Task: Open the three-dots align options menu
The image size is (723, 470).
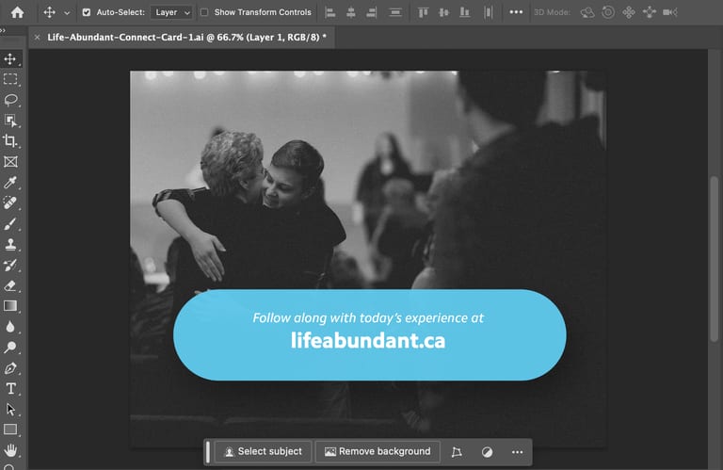Action: [x=516, y=12]
